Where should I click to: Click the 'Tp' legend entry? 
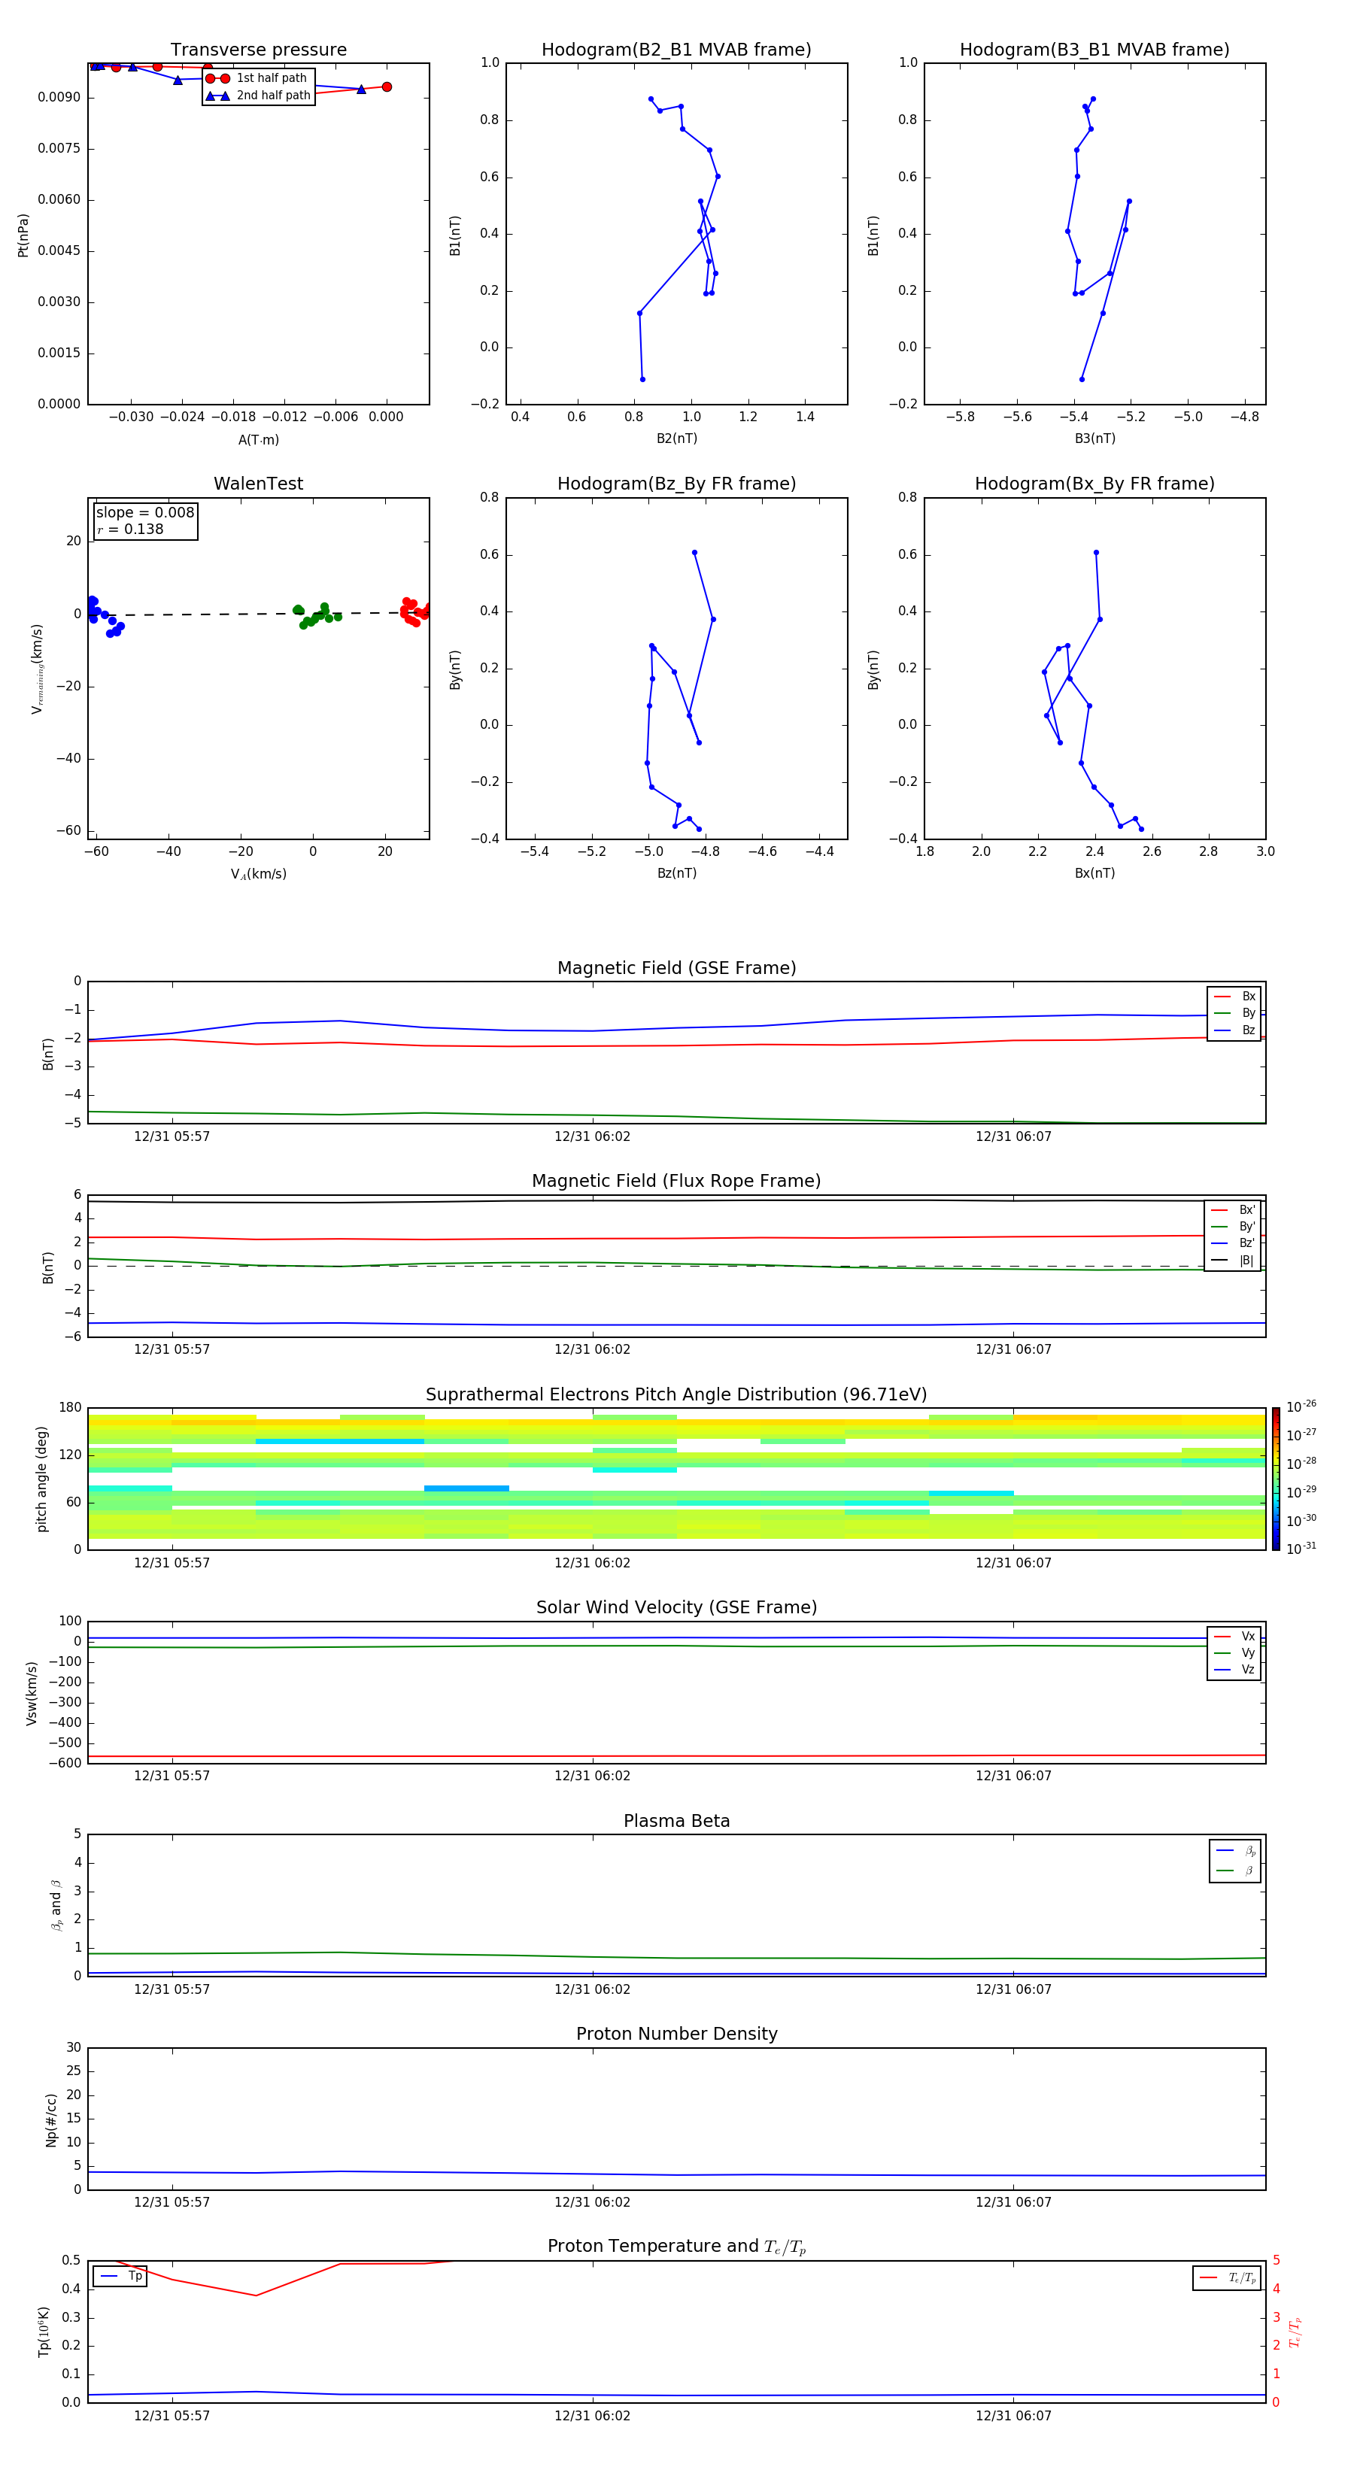[120, 2277]
